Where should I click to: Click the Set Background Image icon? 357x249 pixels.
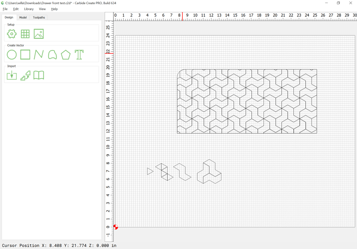pos(39,34)
